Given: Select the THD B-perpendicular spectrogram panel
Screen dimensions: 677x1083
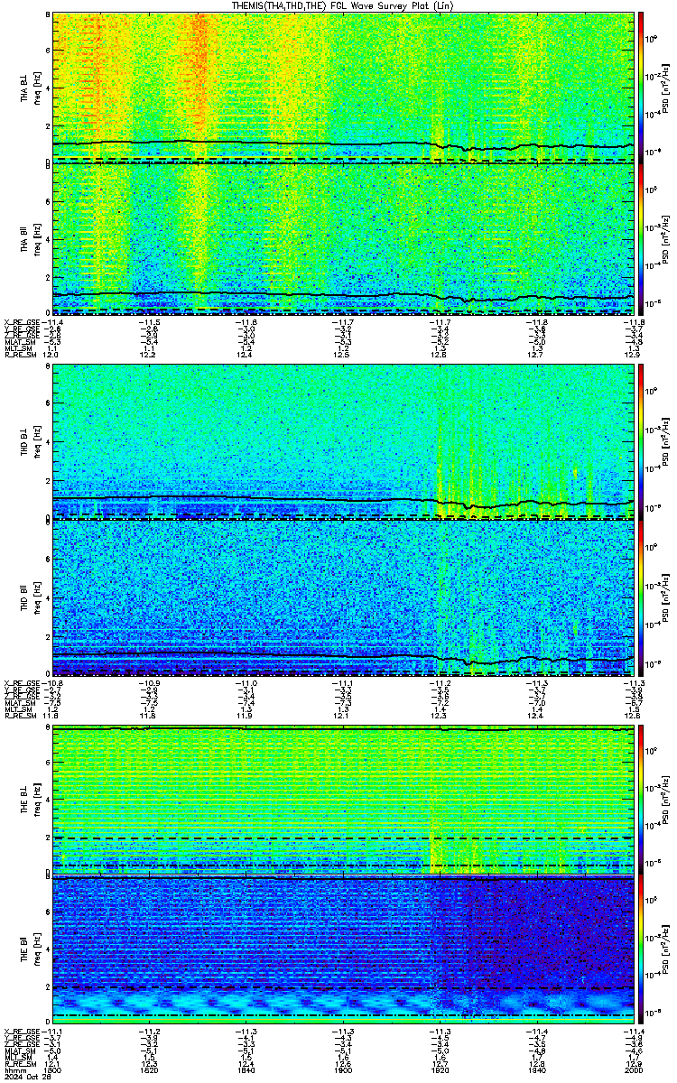Looking at the screenshot, I should 344,441.
